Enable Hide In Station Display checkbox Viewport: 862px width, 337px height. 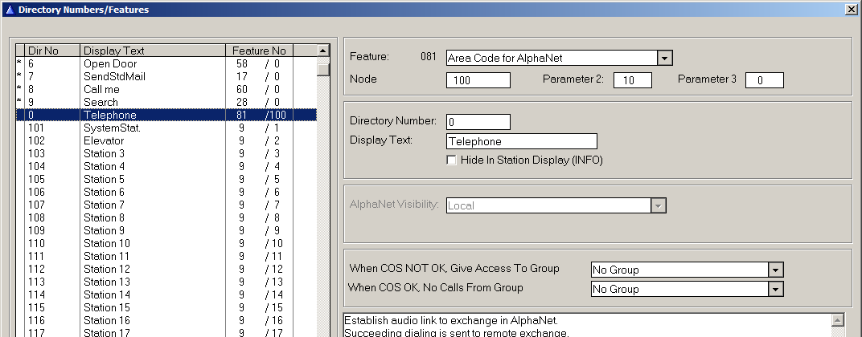(x=451, y=160)
